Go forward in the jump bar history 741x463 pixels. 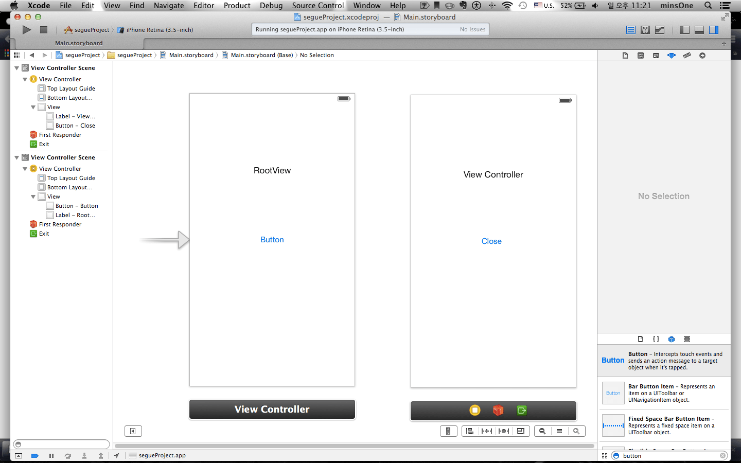(x=45, y=55)
